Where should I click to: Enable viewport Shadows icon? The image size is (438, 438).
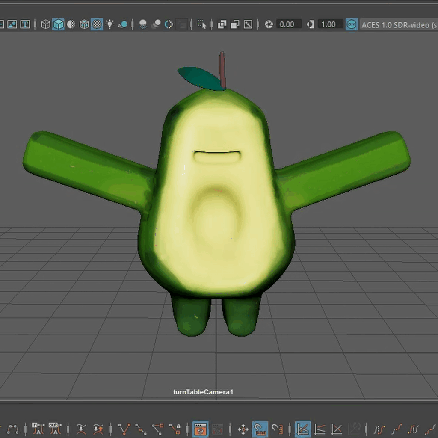[x=123, y=24]
